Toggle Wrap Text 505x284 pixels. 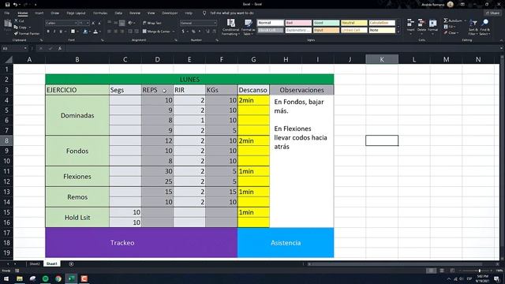(x=152, y=23)
